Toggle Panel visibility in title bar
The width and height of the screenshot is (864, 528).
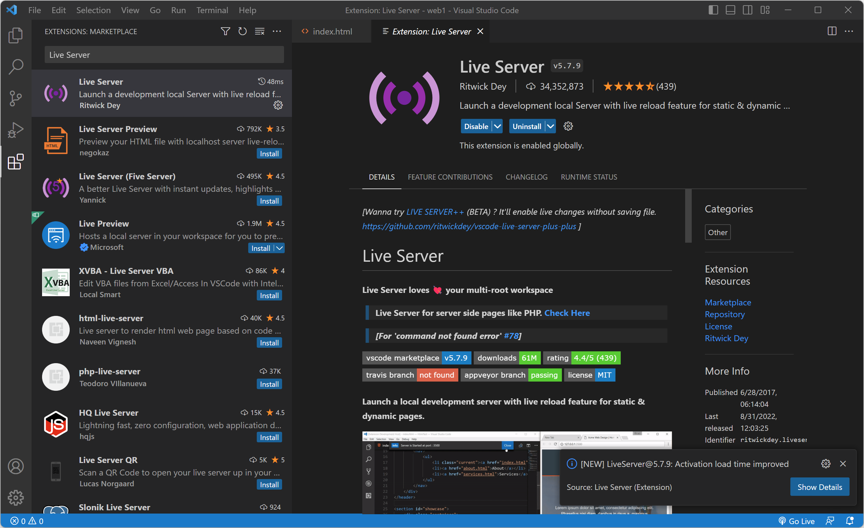pos(730,10)
